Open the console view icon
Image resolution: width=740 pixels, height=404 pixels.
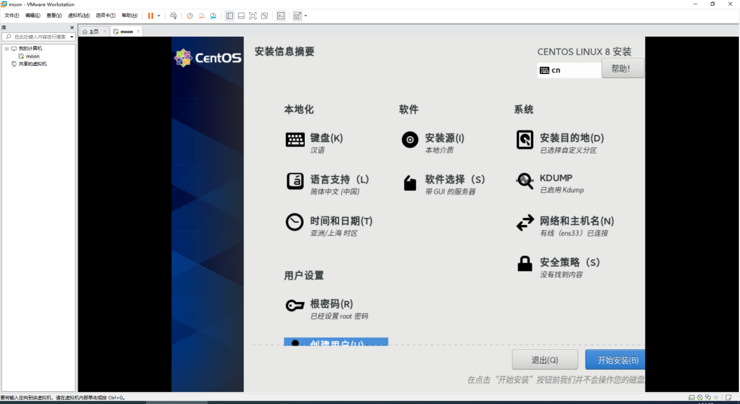(x=281, y=16)
